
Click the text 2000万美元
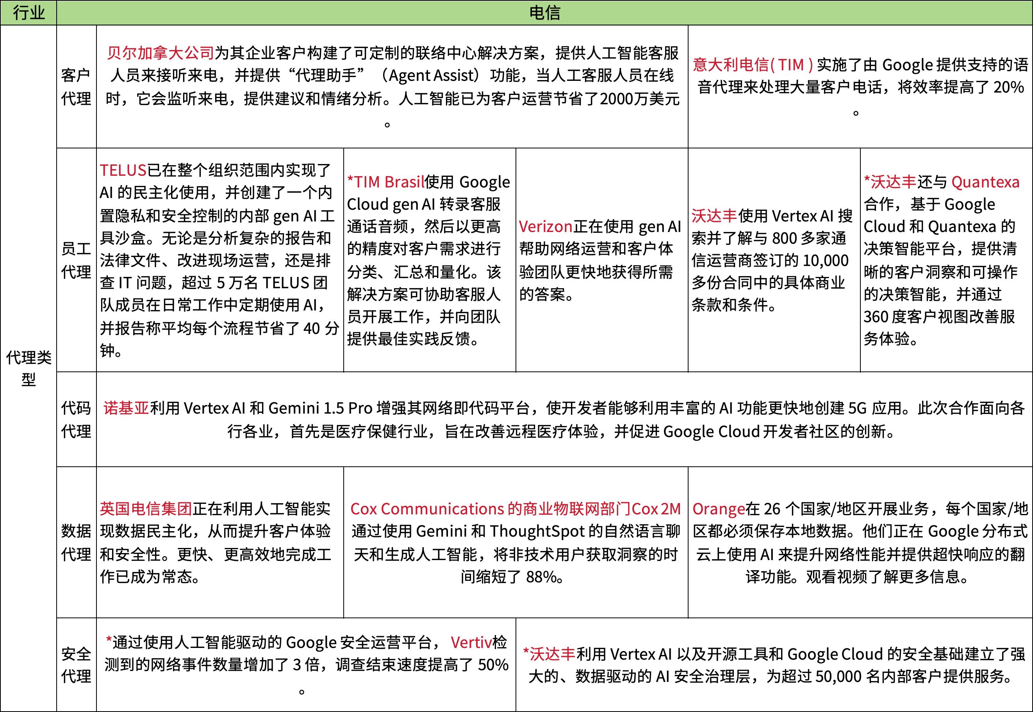[639, 98]
